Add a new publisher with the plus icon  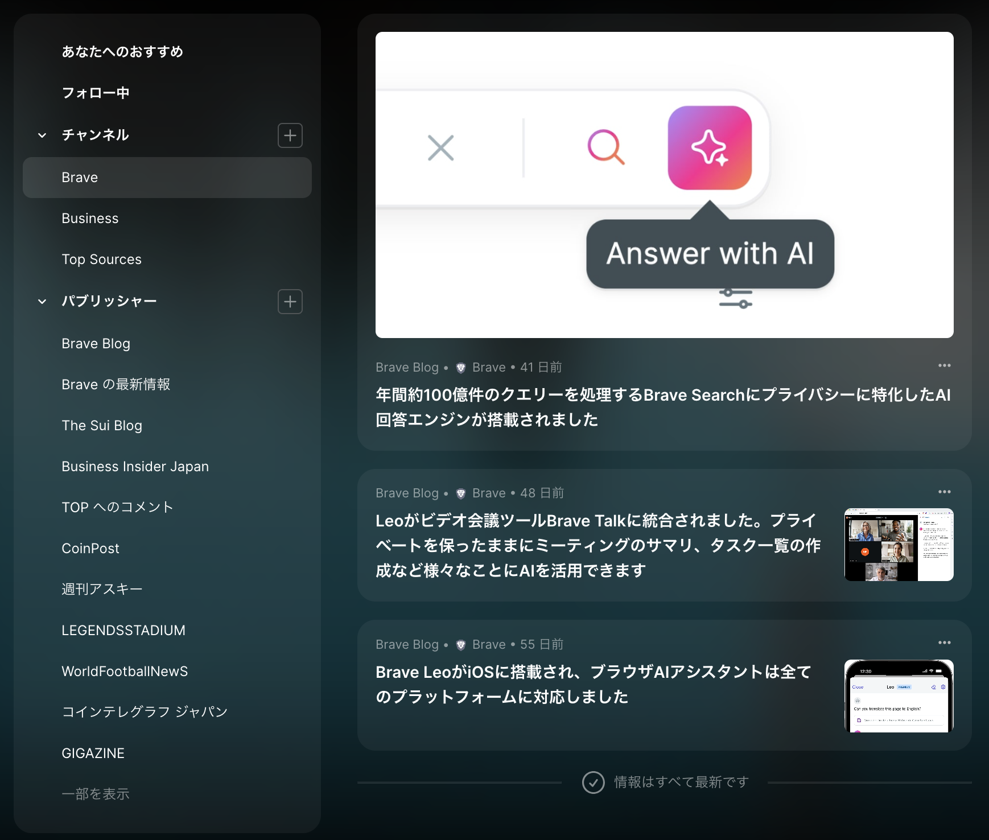290,302
